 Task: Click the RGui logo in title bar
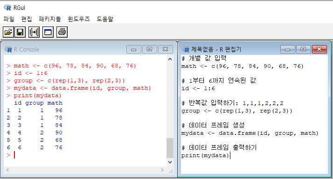click(x=7, y=7)
